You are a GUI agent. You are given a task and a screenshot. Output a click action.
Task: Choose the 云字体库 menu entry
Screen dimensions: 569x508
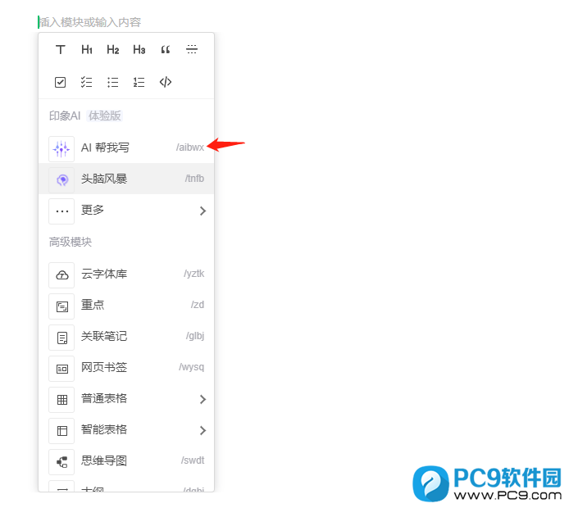(126, 274)
